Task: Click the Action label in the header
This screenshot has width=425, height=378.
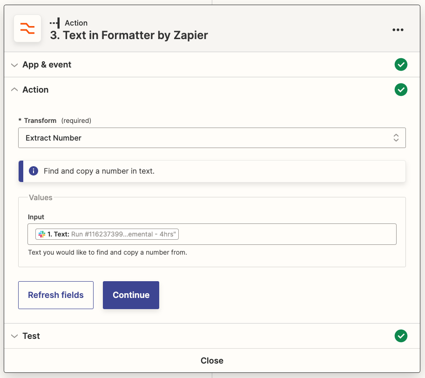Action: 76,23
